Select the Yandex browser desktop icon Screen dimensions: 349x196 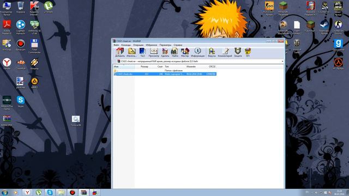pyautogui.click(x=7, y=64)
